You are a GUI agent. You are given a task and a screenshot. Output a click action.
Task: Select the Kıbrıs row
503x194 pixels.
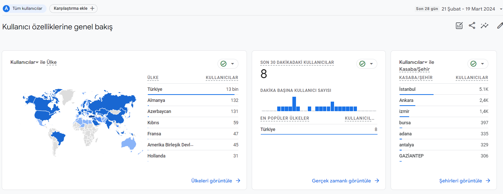193,123
